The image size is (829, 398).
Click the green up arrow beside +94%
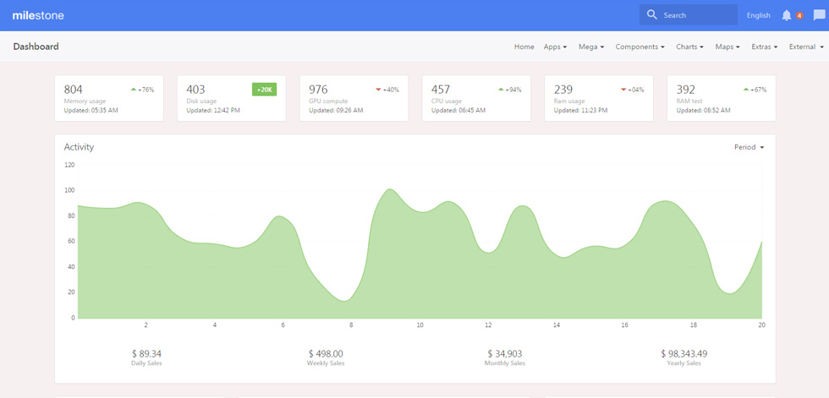click(x=501, y=90)
